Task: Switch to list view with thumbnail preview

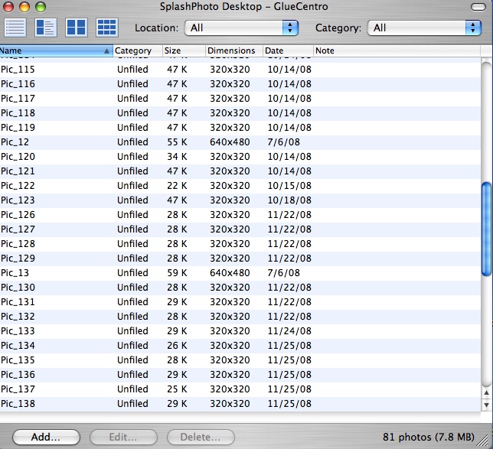Action: click(x=46, y=27)
